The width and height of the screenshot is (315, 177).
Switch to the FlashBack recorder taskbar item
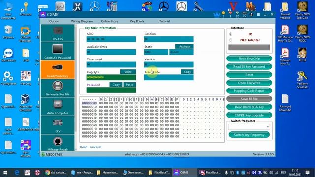coord(210,173)
